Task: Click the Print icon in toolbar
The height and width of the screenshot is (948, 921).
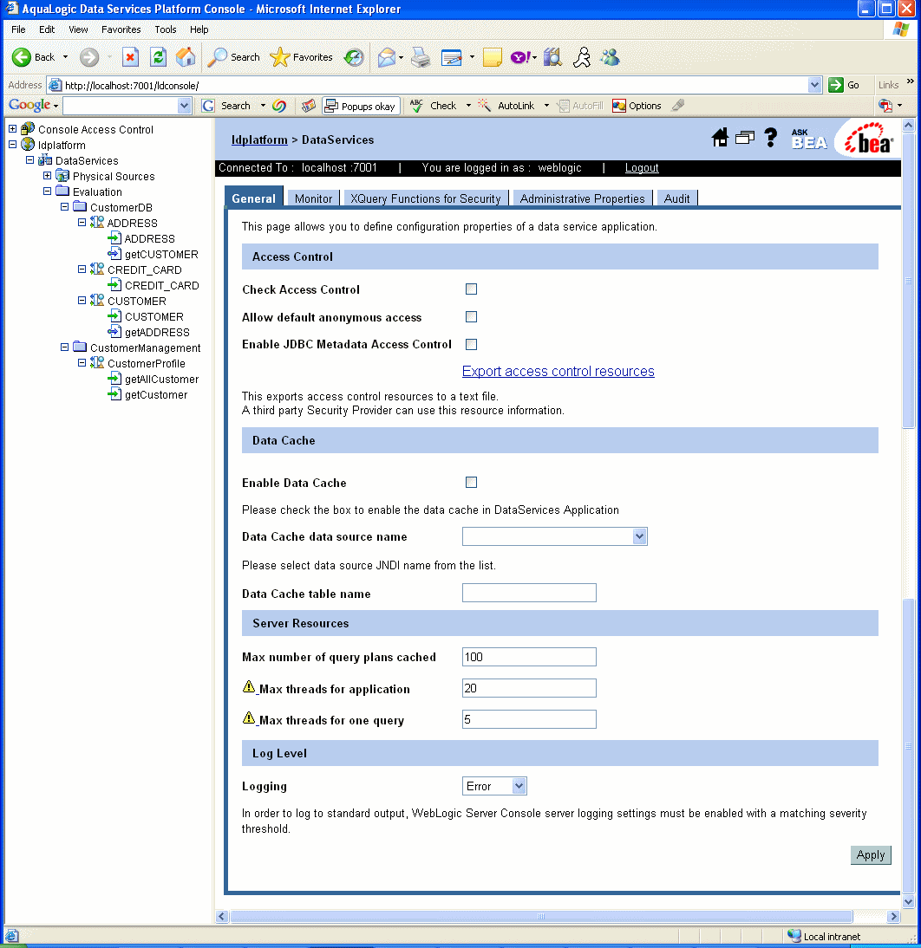Action: 421,57
